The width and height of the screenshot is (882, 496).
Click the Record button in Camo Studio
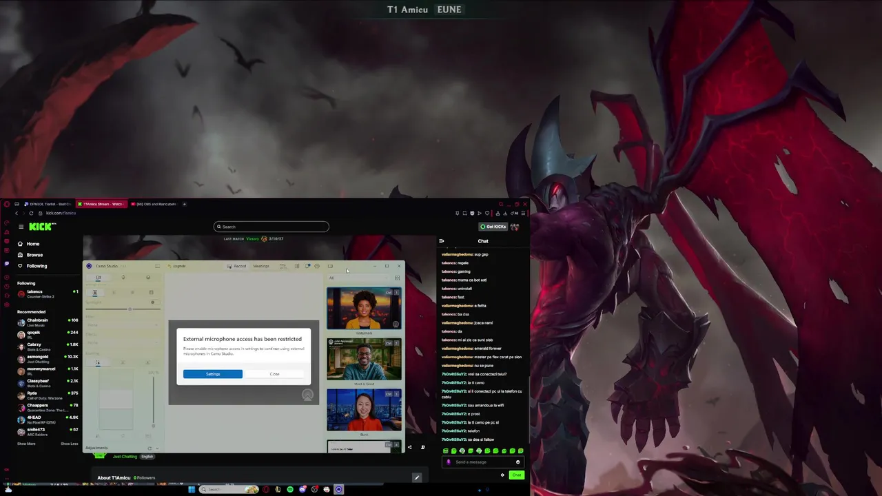pos(236,266)
